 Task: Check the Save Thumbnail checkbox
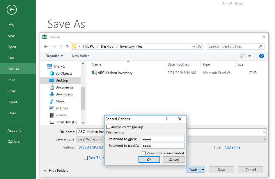[x=86, y=158]
